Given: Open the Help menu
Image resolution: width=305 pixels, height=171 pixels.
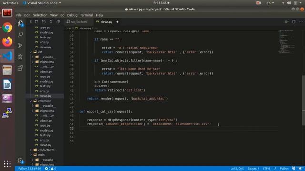Looking at the screenshot, I should 100,15.
